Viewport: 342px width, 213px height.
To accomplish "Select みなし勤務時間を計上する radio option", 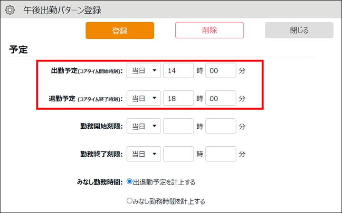I will pos(130,201).
